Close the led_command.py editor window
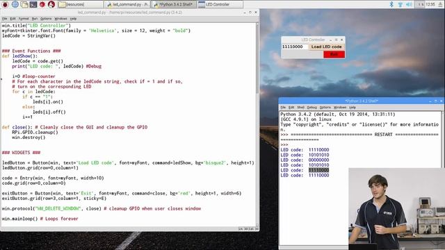Image resolution: width=445 pixels, height=250 pixels. coord(255,12)
